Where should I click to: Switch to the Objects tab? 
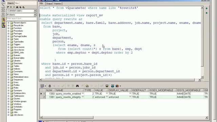11,3
